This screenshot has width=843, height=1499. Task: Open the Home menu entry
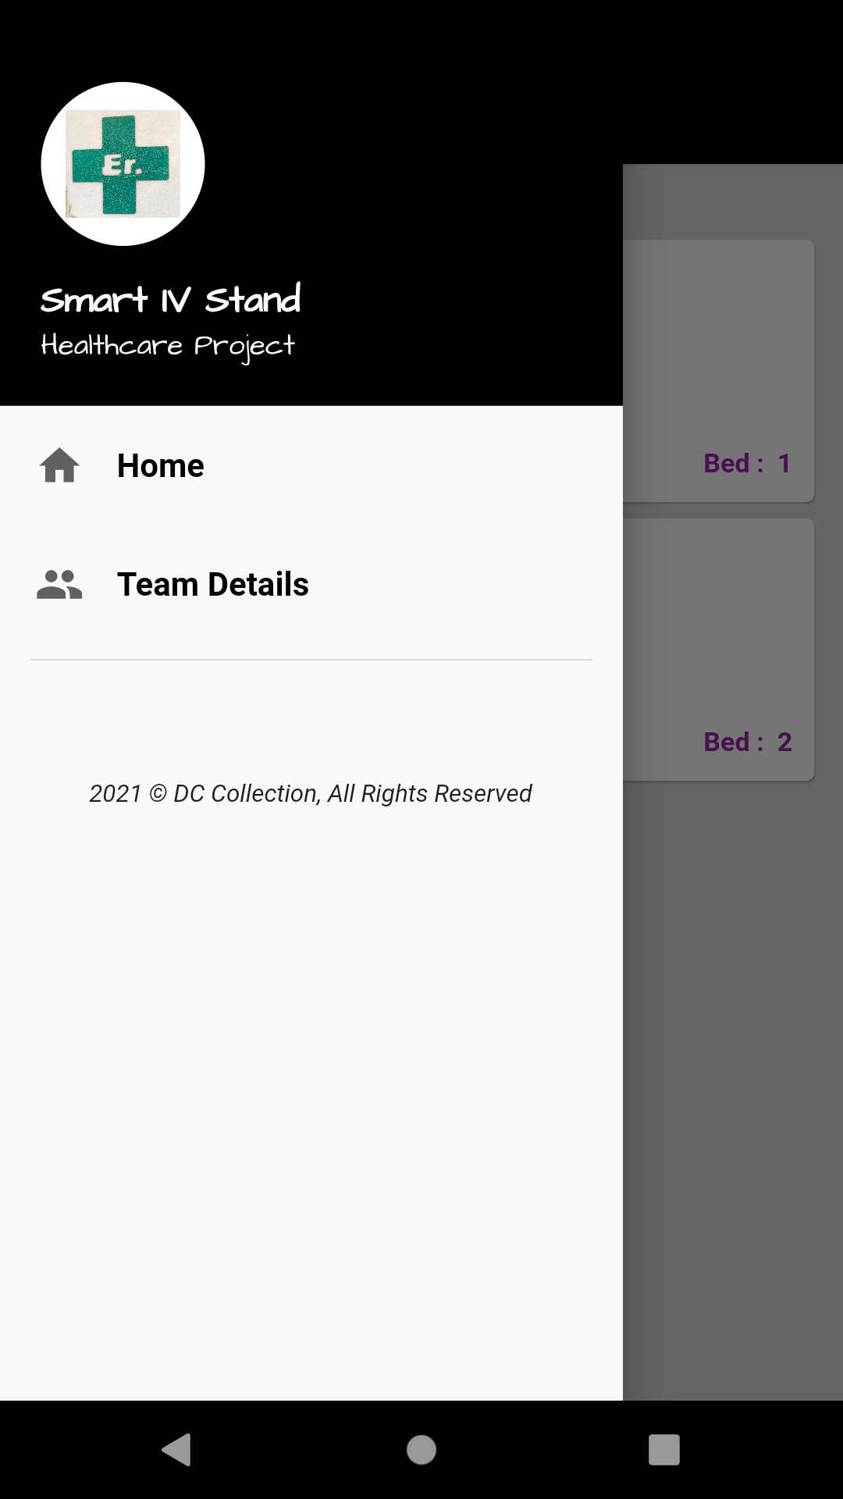point(160,465)
